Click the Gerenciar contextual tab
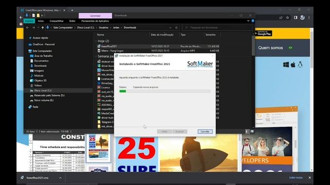 pyautogui.click(x=95, y=16)
